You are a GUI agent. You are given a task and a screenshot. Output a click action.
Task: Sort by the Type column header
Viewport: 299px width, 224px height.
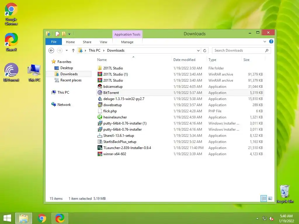coord(212,60)
